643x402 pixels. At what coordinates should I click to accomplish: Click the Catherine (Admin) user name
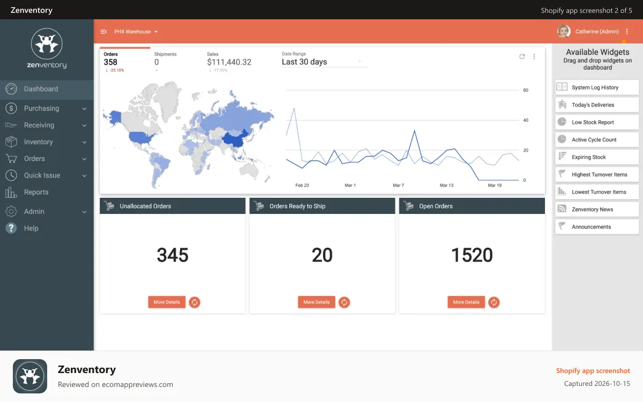click(x=597, y=32)
